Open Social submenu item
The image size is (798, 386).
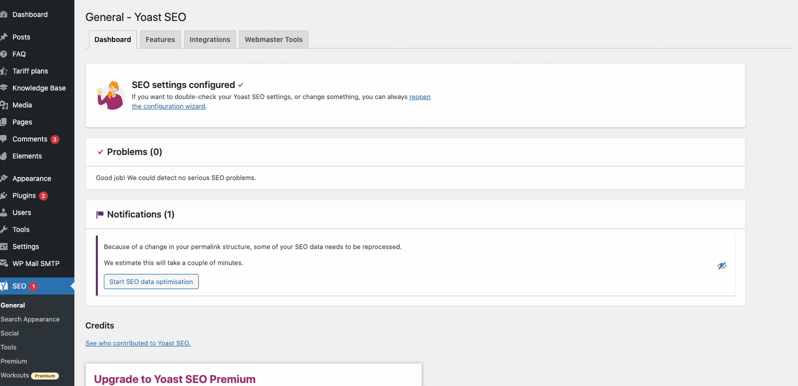[x=9, y=333]
